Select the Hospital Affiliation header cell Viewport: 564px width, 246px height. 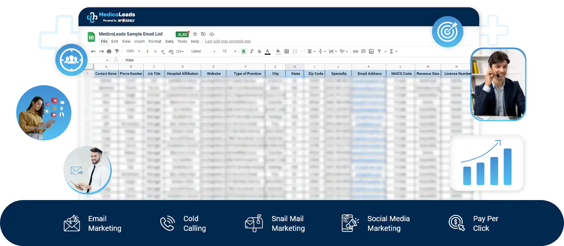(x=183, y=73)
